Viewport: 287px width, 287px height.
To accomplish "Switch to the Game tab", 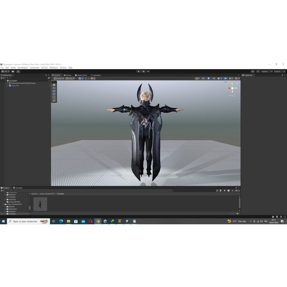I will point(67,75).
